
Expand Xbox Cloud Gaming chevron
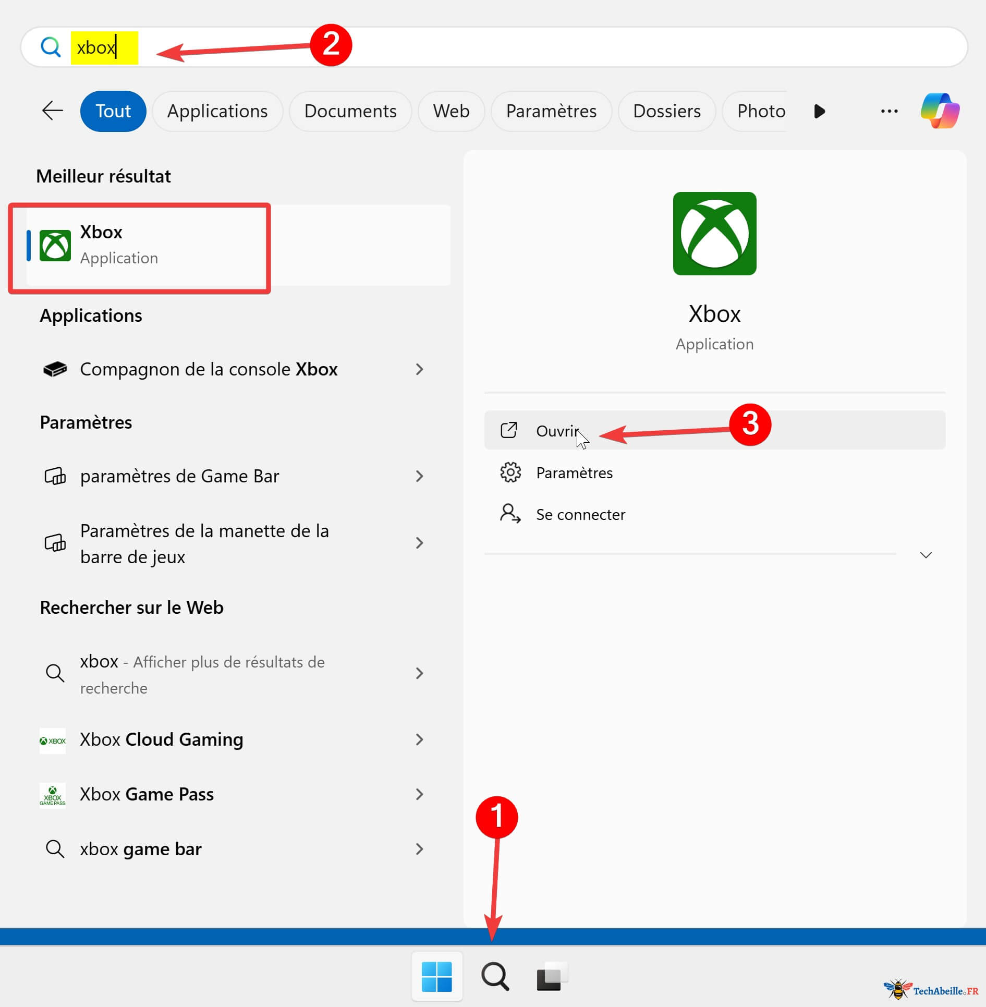pyautogui.click(x=419, y=739)
